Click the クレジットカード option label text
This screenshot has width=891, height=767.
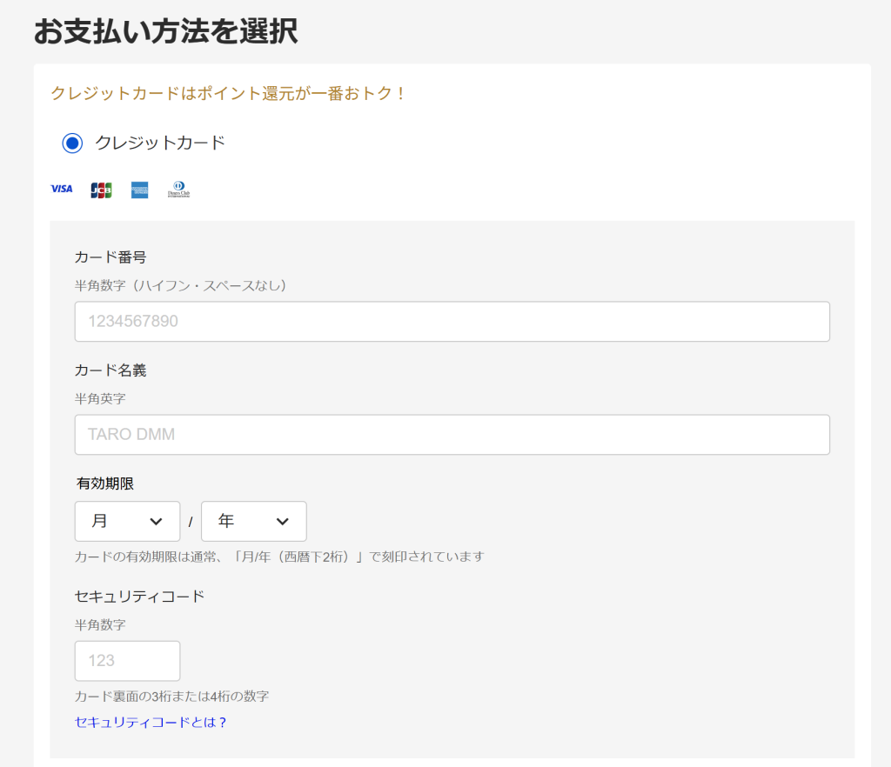159,143
